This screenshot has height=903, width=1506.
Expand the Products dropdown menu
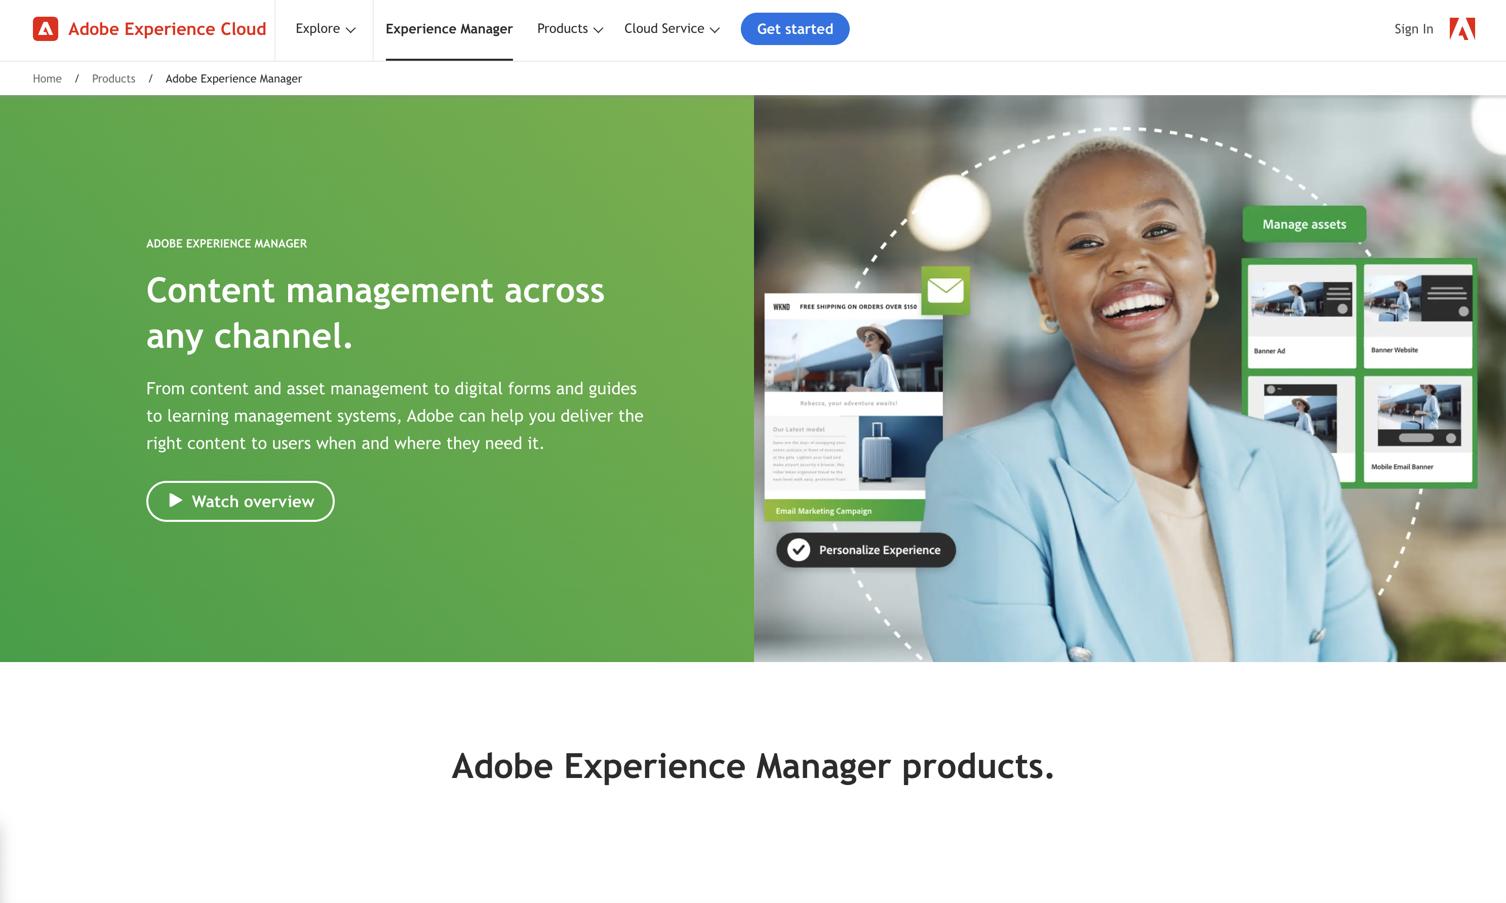tap(569, 29)
